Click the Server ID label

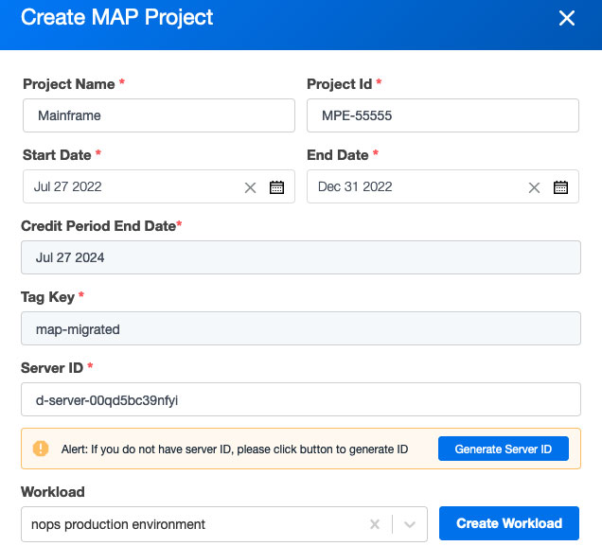tap(52, 368)
